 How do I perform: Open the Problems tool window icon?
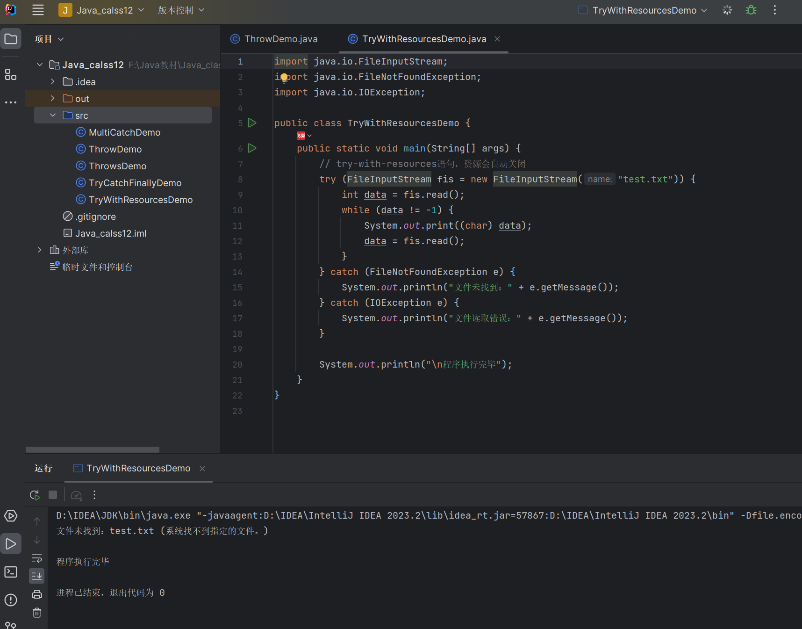(10, 600)
